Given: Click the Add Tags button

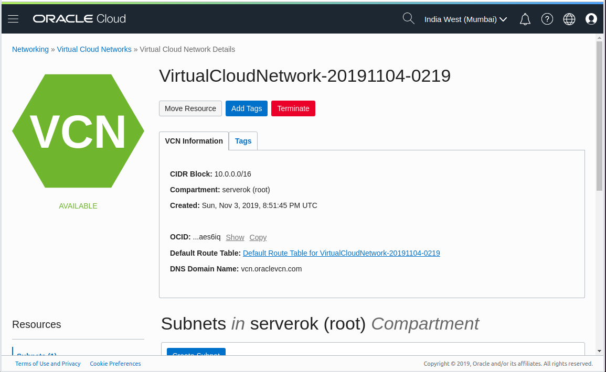Looking at the screenshot, I should (246, 108).
